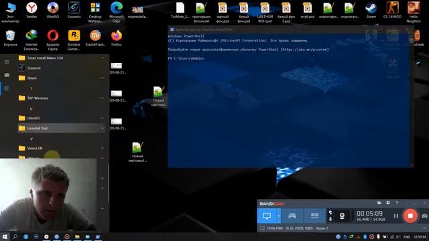The image size is (429, 241).
Task: Pause the Bandicam recording
Action: [x=396, y=216]
